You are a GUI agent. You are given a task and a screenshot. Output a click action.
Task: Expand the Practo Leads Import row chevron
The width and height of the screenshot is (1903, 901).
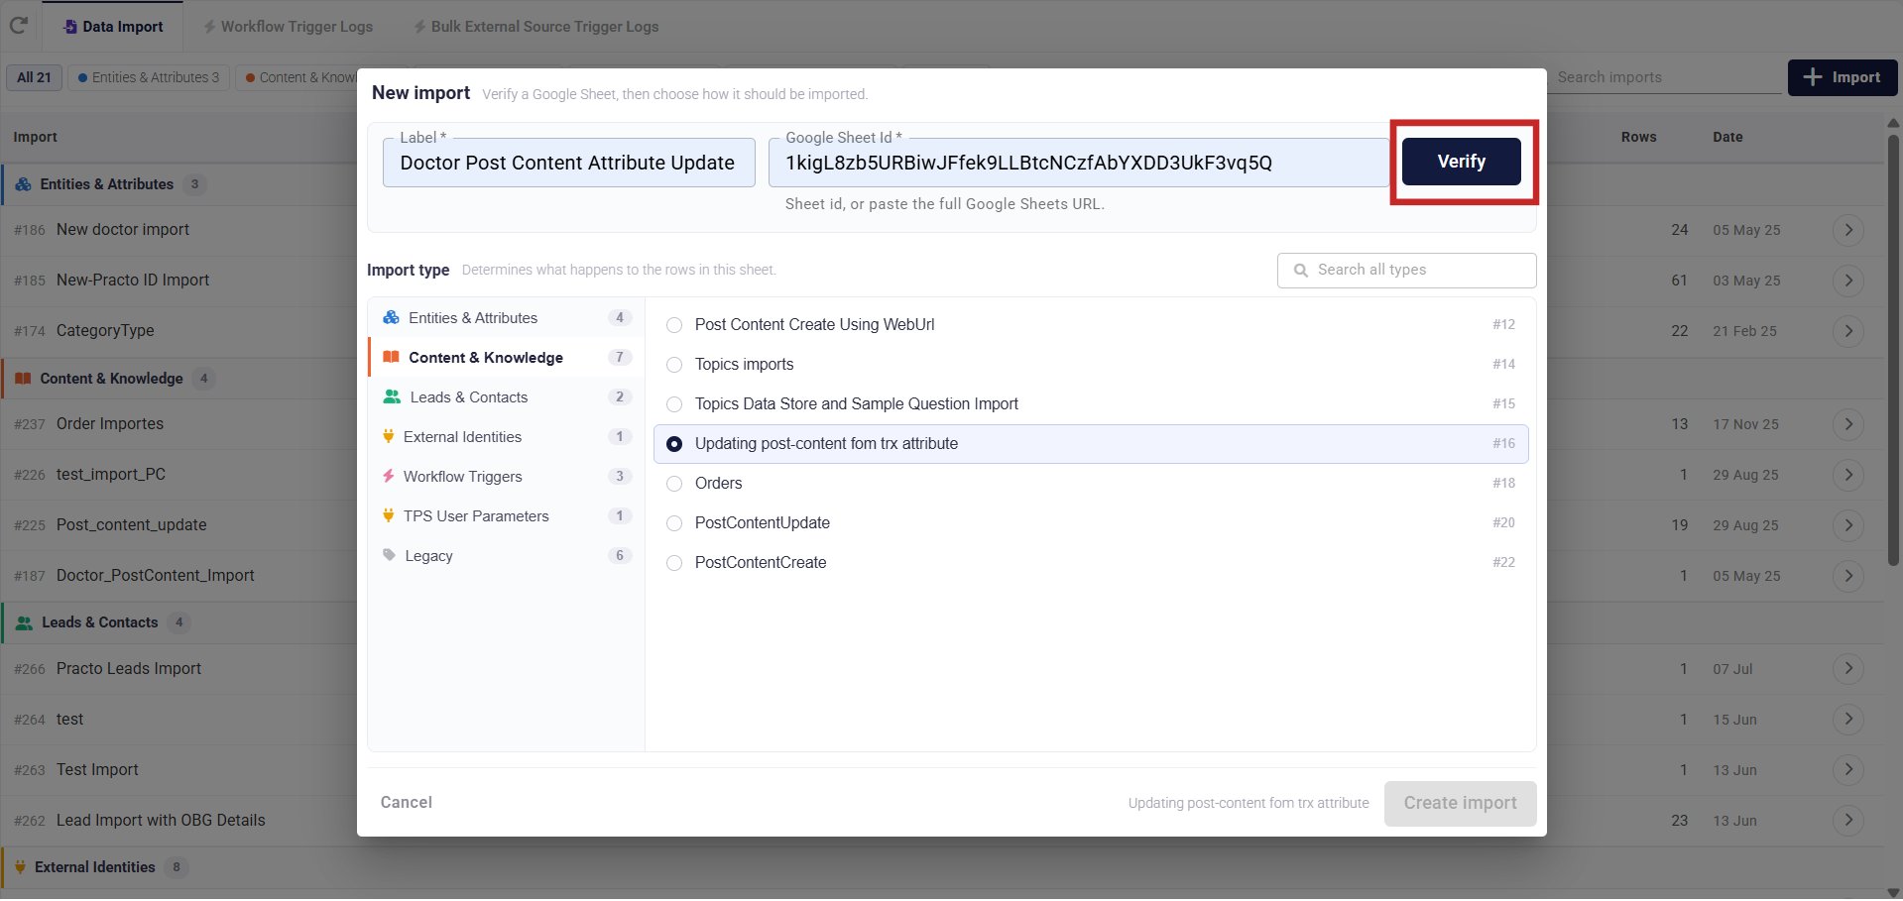click(1847, 669)
